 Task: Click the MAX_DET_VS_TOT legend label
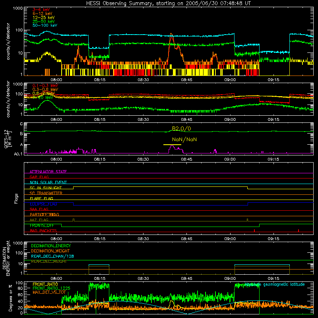point(49,292)
